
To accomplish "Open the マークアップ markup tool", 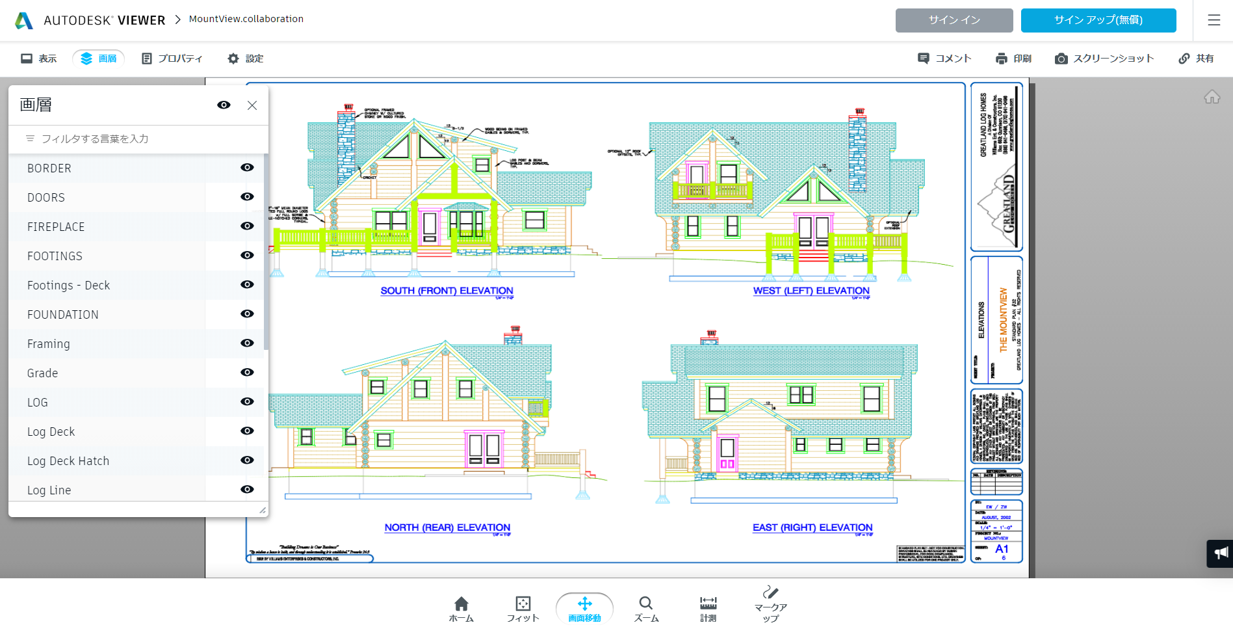I will point(770,605).
